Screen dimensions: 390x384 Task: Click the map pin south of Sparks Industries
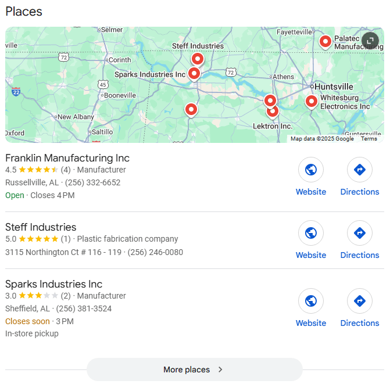click(191, 110)
